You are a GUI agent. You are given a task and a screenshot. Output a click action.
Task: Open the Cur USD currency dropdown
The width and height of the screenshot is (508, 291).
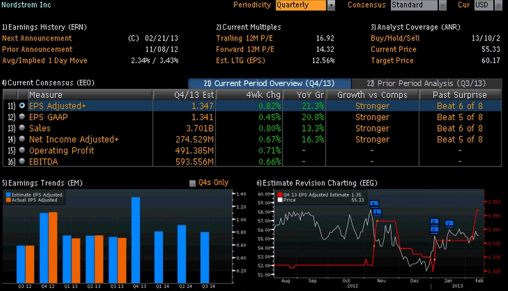pyautogui.click(x=498, y=5)
